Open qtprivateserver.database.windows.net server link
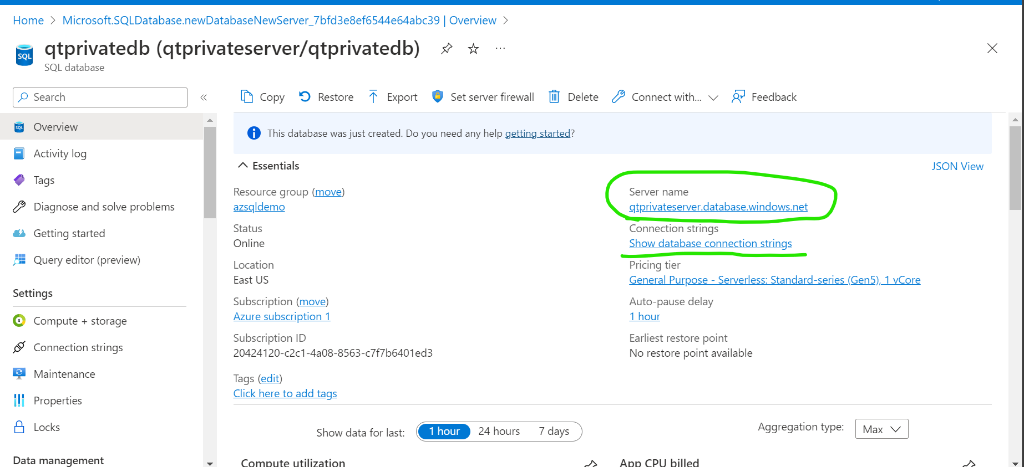 point(718,207)
